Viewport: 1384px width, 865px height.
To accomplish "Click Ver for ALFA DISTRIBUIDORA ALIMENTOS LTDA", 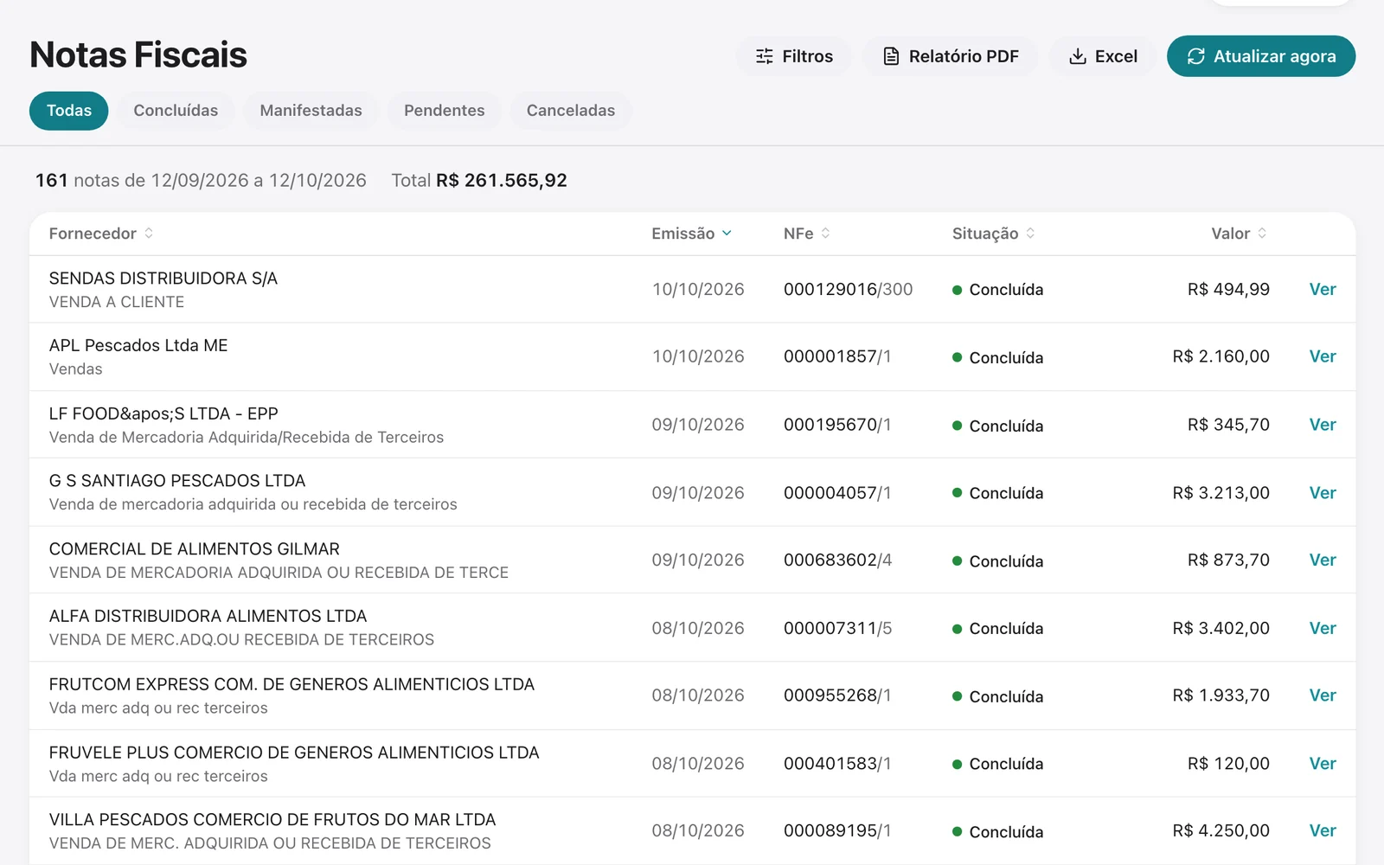I will 1323,628.
